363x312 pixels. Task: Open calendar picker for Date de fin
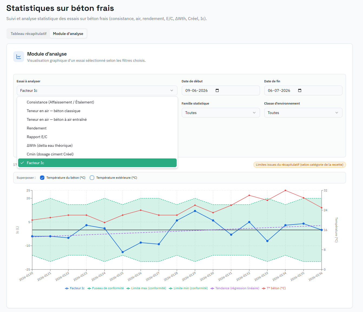(x=300, y=90)
